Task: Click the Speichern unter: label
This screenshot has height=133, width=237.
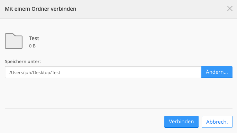Action: point(23,62)
